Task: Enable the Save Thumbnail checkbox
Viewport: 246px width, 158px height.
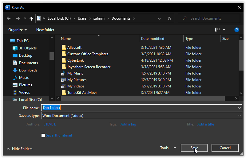Action: click(x=43, y=135)
